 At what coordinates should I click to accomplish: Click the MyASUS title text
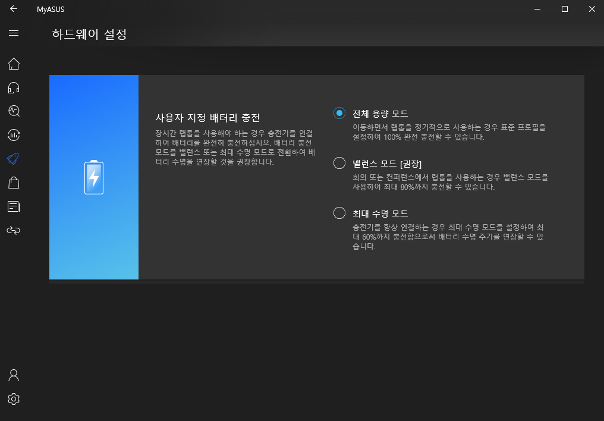pyautogui.click(x=51, y=10)
